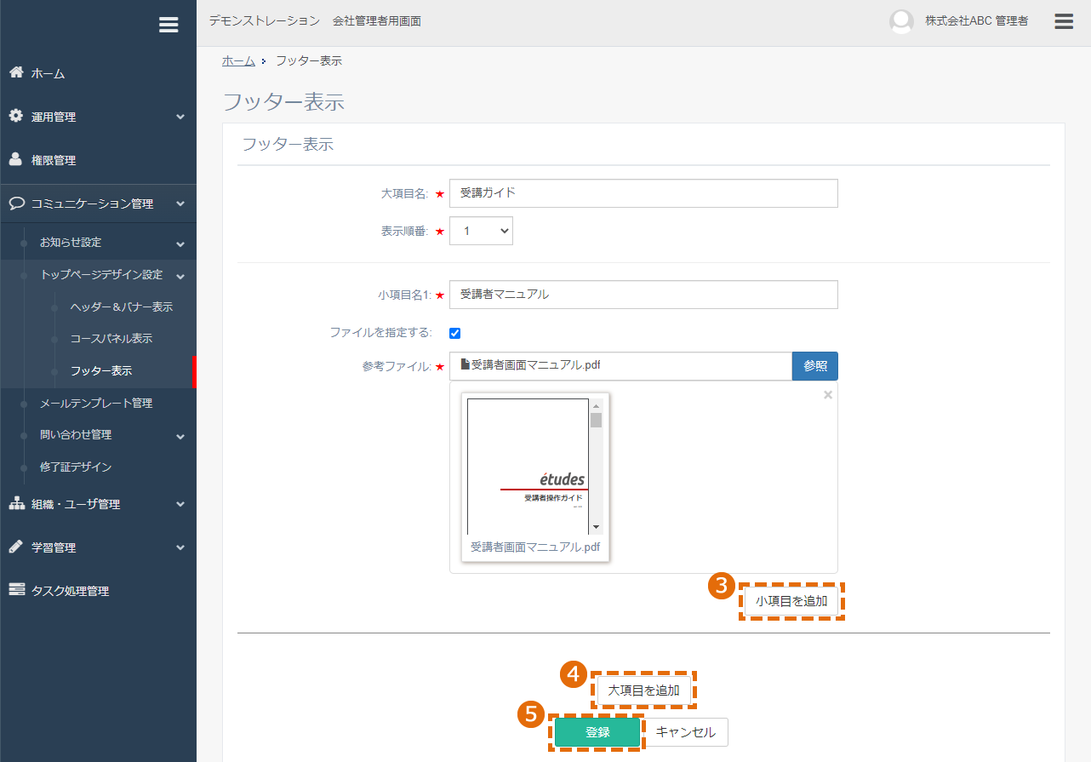The height and width of the screenshot is (762, 1091).
Task: Select フッター表示 in the sidebar
Action: tap(101, 370)
